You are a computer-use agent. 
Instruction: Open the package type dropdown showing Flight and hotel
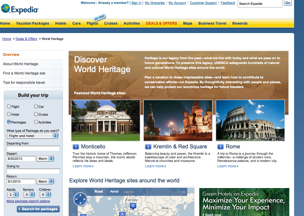[x=32, y=136]
